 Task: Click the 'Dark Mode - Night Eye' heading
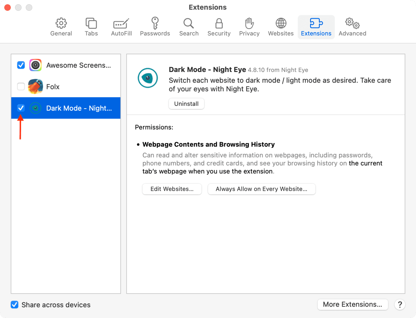(x=207, y=70)
